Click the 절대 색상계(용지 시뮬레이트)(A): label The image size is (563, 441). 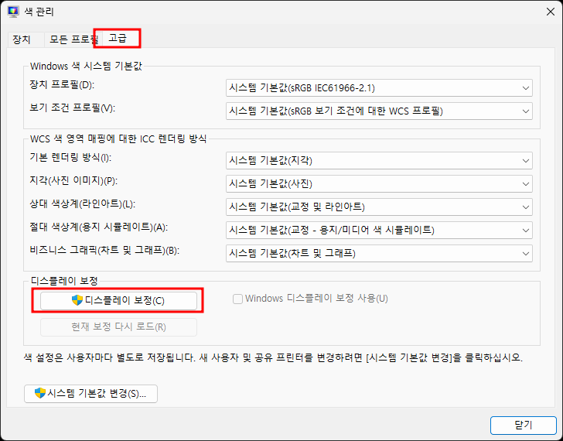pyautogui.click(x=99, y=227)
